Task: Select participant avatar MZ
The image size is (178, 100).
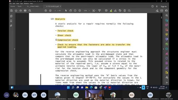Action: [x=76, y=95]
